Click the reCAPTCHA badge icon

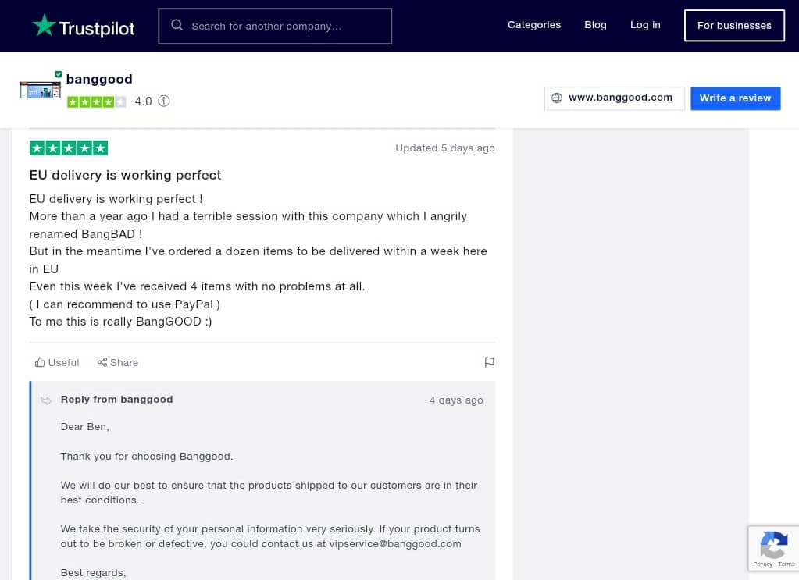(x=774, y=544)
